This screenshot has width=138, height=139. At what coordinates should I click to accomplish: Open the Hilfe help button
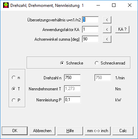[70, 131]
